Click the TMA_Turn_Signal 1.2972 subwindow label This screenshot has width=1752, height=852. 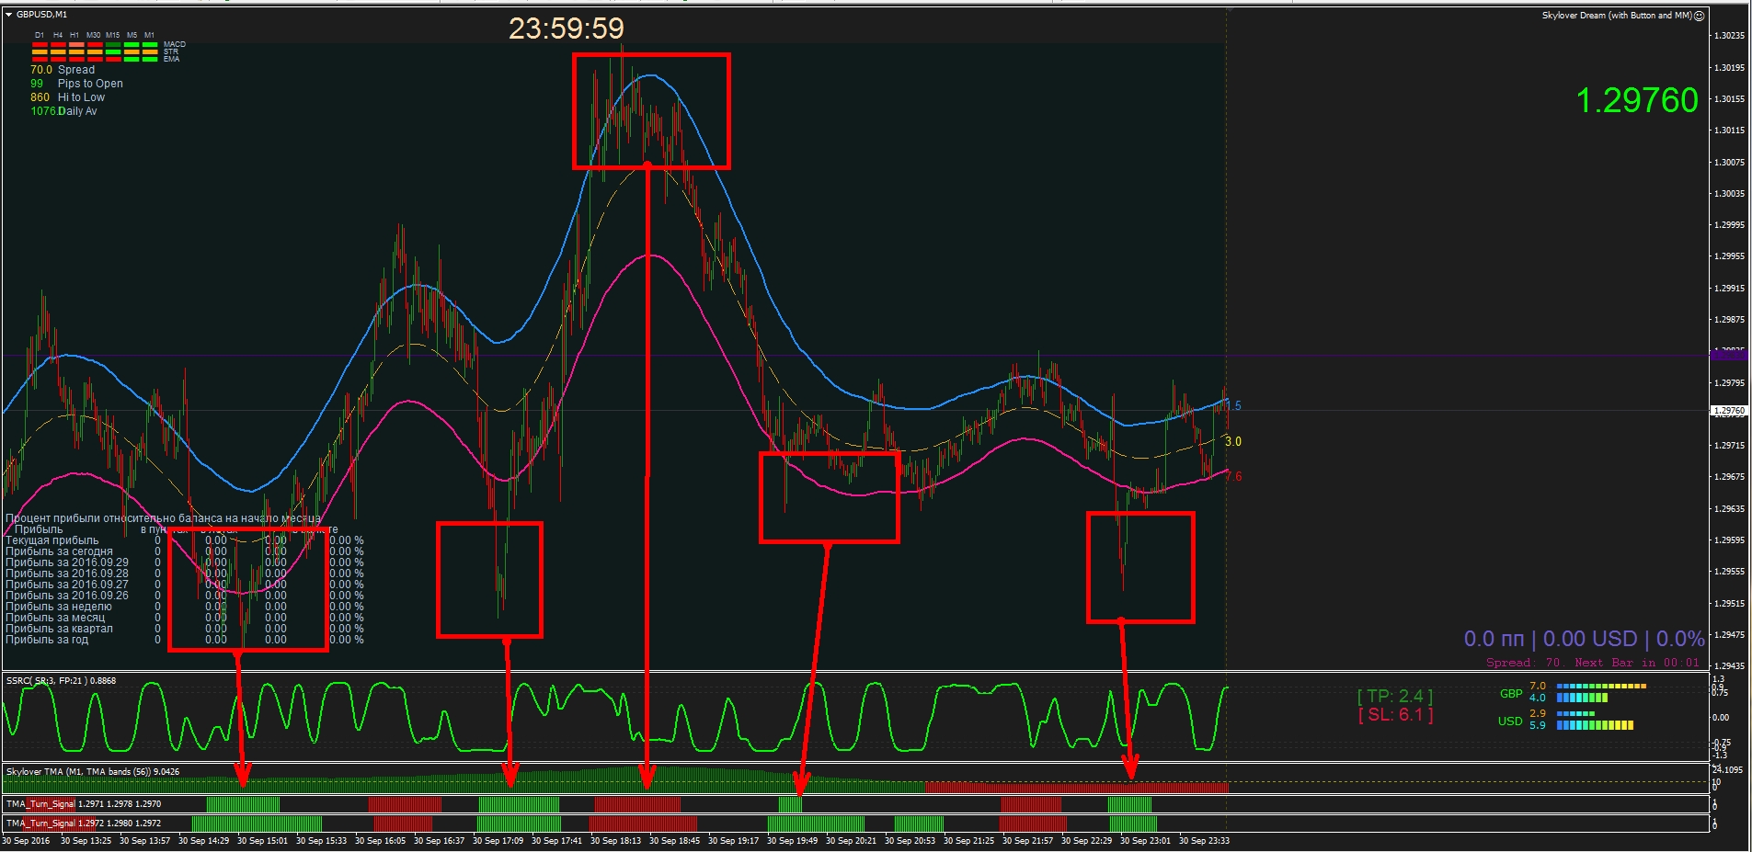click(x=84, y=824)
